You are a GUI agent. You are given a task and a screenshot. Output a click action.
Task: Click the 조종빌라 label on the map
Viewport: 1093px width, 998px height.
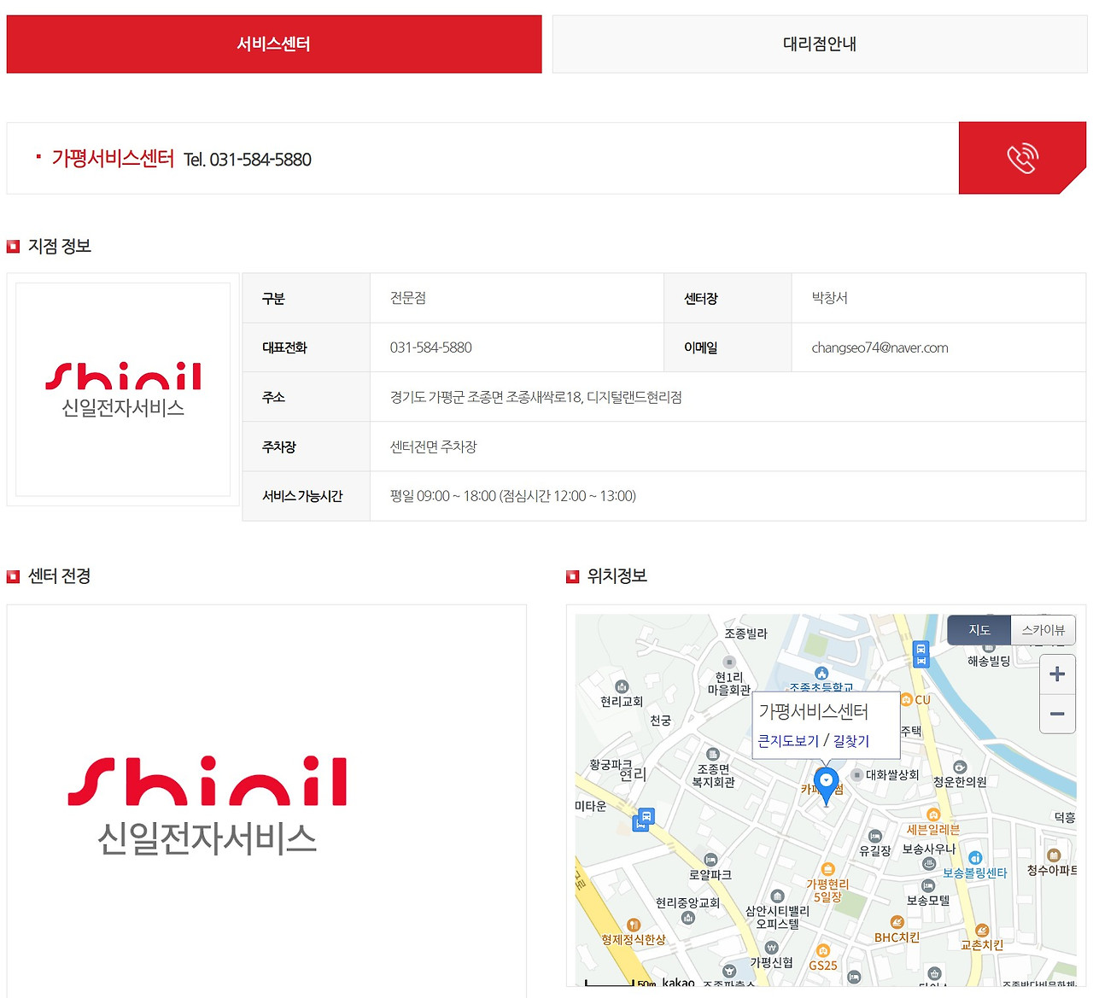coord(746,633)
